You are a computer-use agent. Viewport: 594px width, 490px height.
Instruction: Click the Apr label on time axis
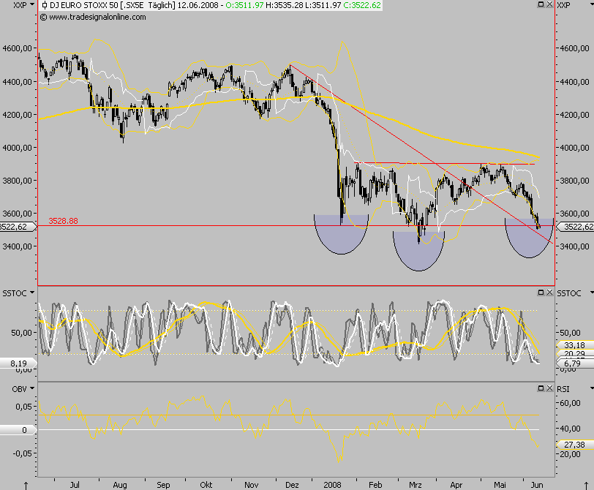(x=456, y=485)
